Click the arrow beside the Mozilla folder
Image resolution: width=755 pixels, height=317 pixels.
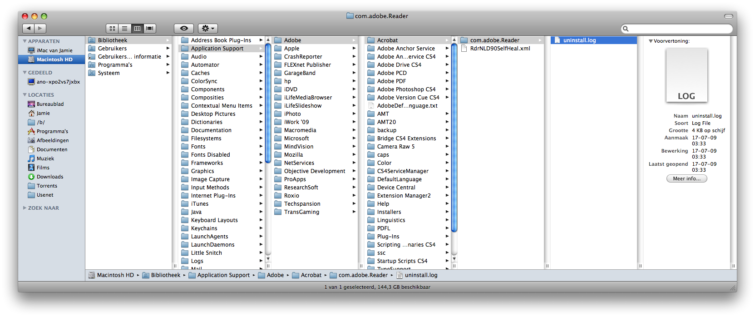(x=354, y=155)
